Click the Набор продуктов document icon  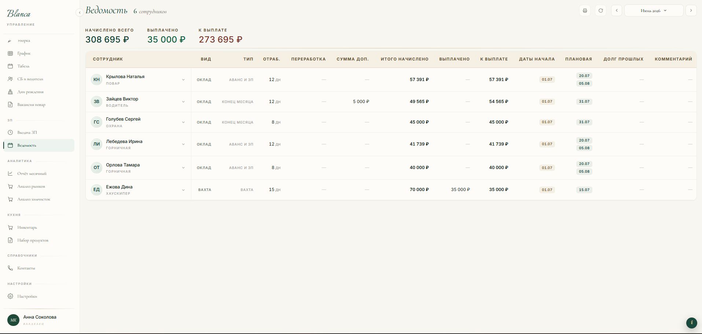click(10, 241)
